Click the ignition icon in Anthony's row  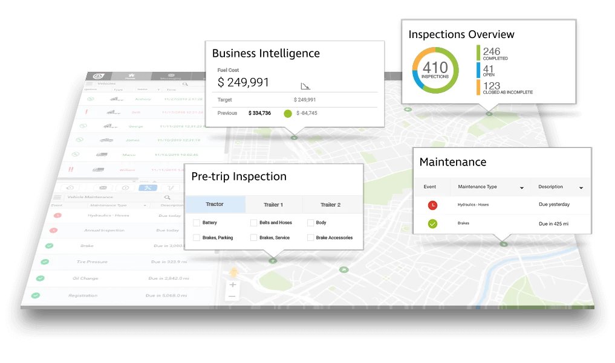pyautogui.click(x=91, y=98)
